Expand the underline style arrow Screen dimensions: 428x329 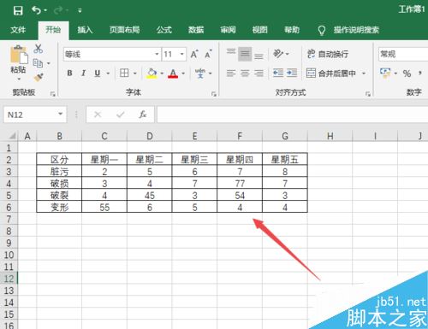[x=108, y=73]
